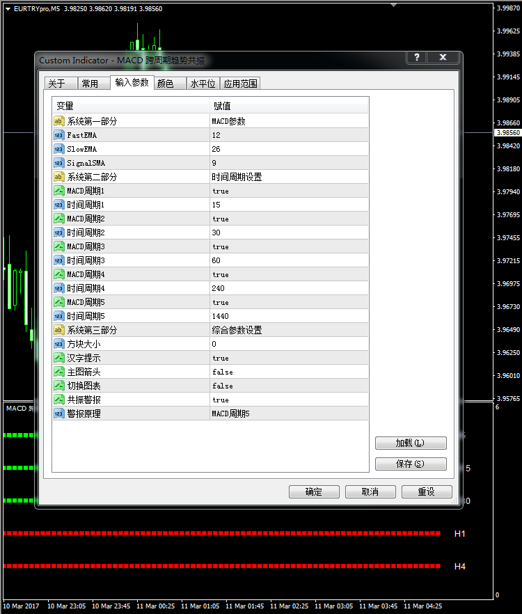The width and height of the screenshot is (522, 614).
Task: Click the string icon beside 系统第一部分
Action: pyautogui.click(x=58, y=121)
